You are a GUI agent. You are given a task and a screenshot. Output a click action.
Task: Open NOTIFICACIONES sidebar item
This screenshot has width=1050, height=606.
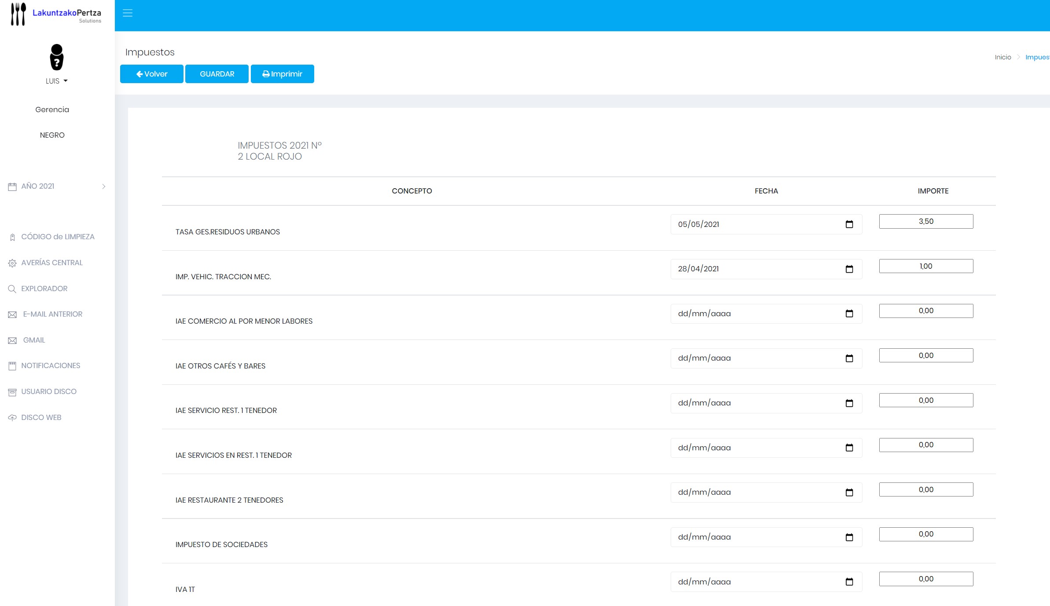click(x=51, y=365)
